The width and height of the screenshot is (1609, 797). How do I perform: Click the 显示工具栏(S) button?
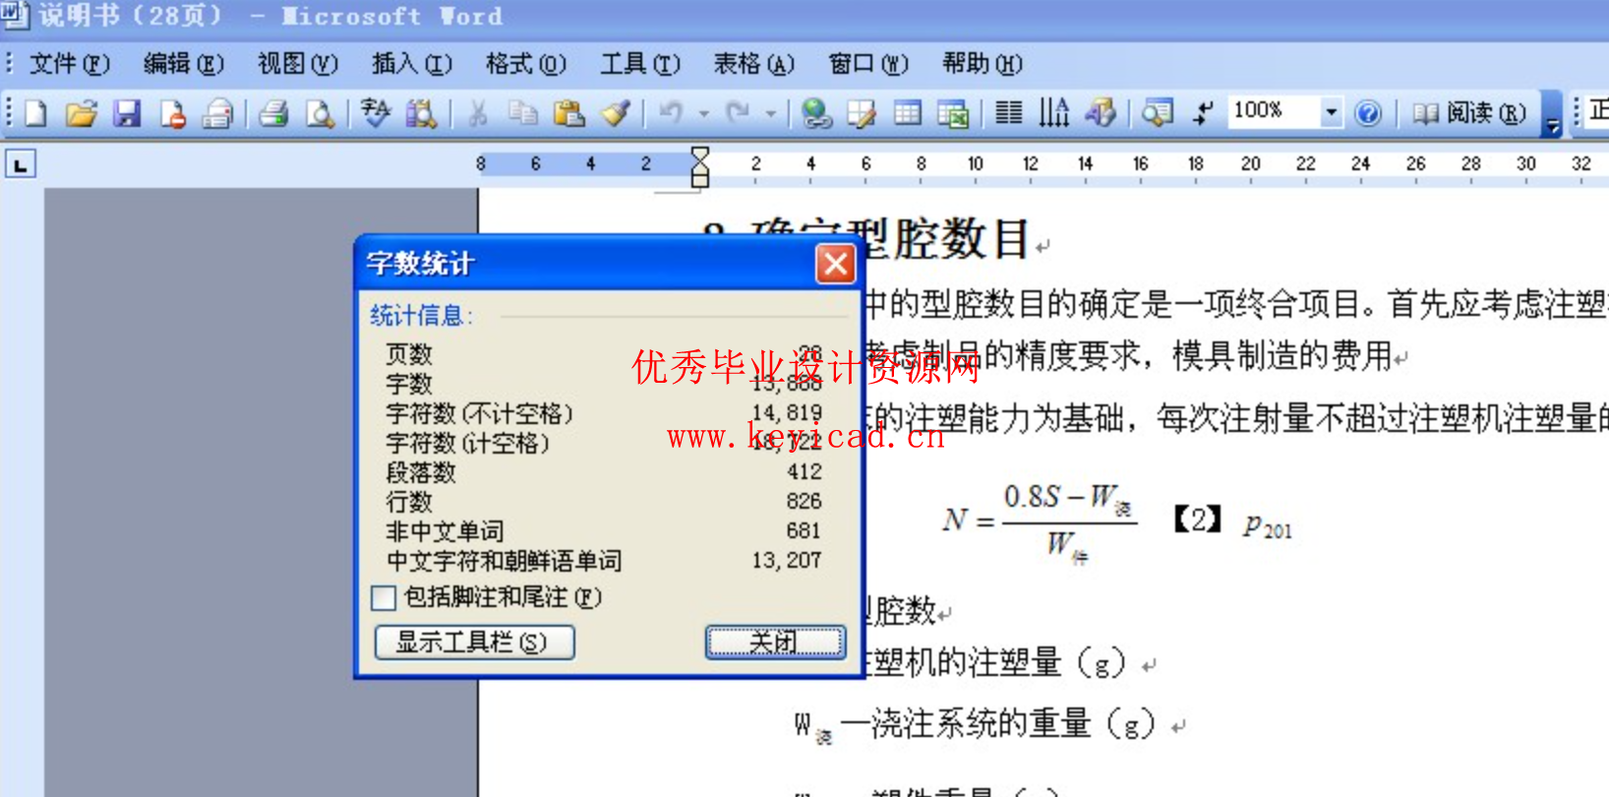tap(474, 643)
